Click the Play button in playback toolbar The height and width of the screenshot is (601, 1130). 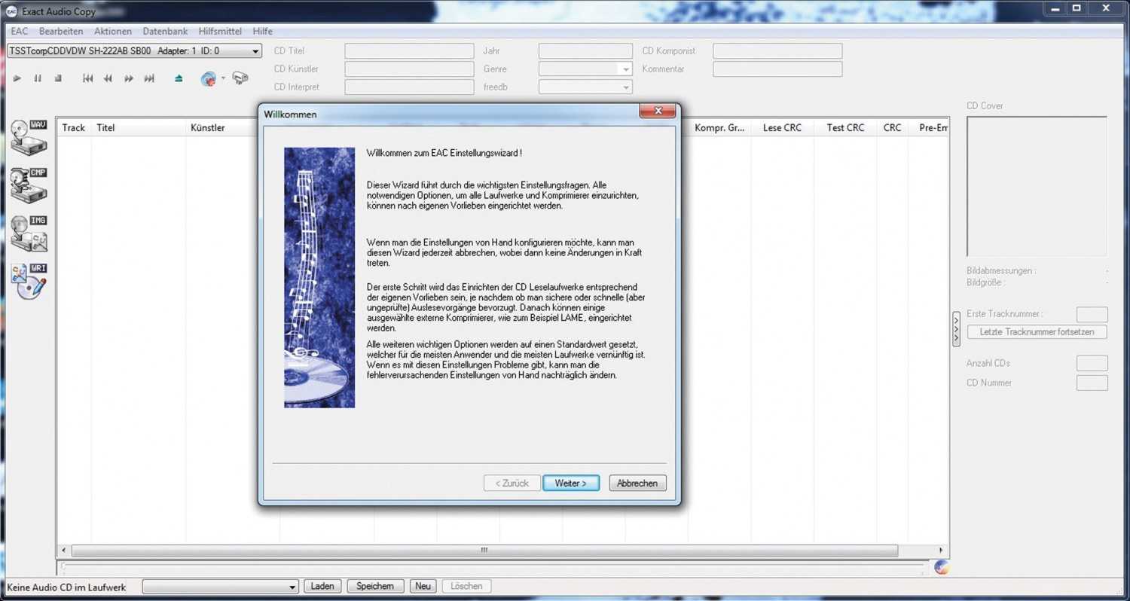pyautogui.click(x=17, y=78)
